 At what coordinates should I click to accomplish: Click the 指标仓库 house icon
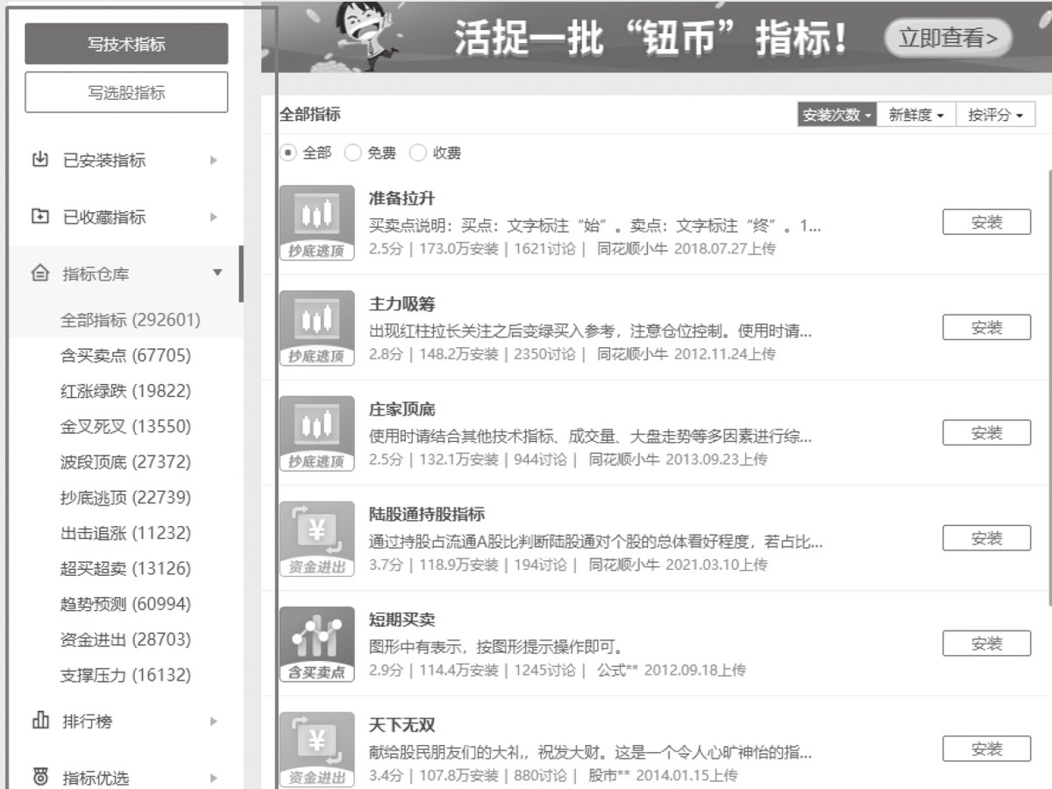[39, 274]
